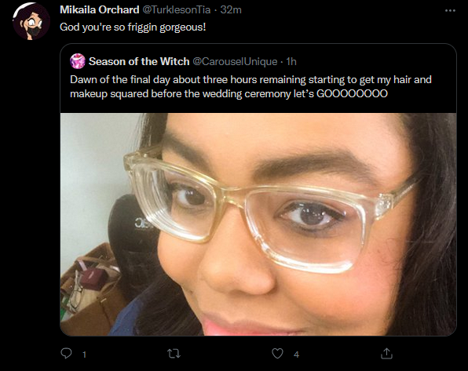The height and width of the screenshot is (371, 468).
Task: Like the tweet with the heart icon
Action: 277,354
